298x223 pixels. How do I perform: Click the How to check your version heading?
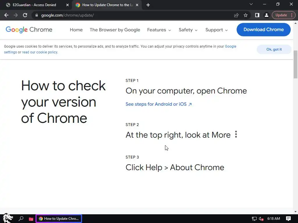coord(63,102)
